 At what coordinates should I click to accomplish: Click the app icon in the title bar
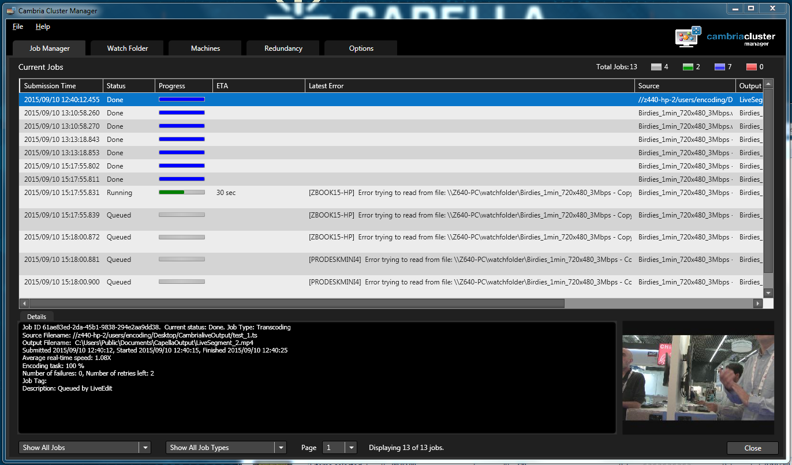[x=10, y=11]
